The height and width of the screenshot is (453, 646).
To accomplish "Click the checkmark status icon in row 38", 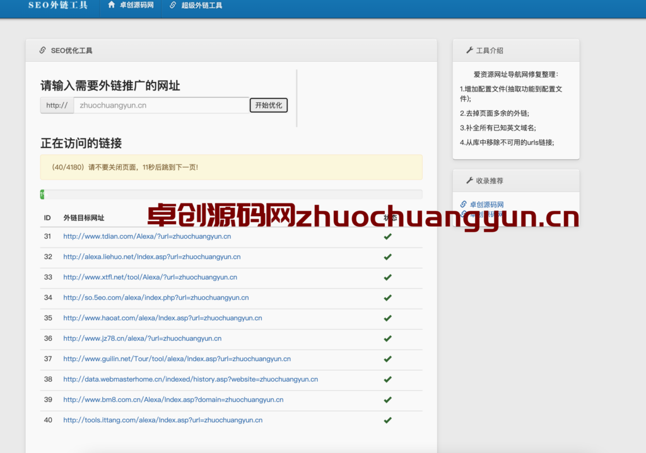I will pos(388,379).
